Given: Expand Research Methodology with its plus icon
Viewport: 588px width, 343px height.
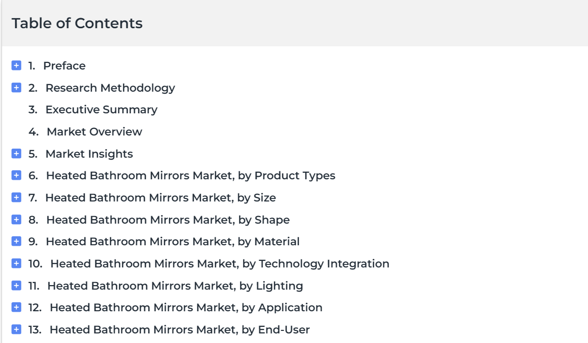Looking at the screenshot, I should 16,88.
